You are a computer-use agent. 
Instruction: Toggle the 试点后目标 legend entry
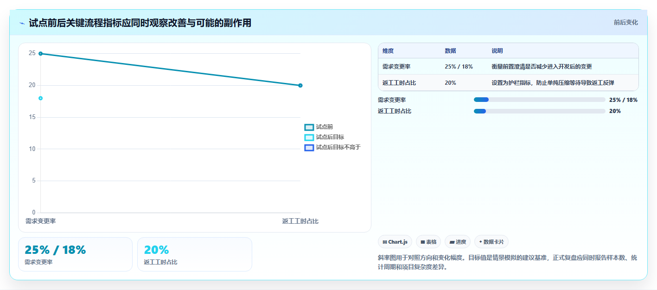(324, 137)
